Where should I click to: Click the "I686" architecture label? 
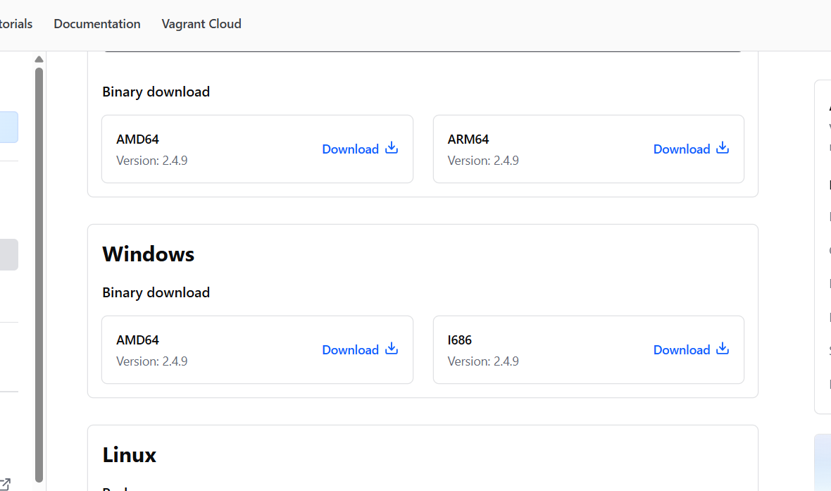pos(459,340)
